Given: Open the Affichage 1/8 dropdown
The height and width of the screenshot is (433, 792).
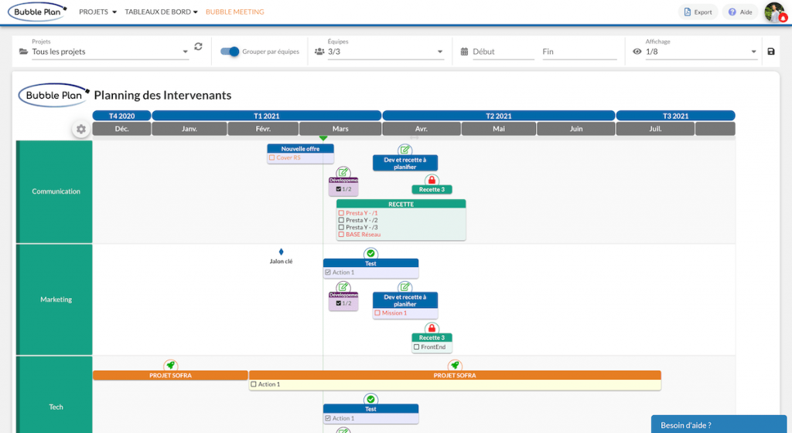Looking at the screenshot, I should [x=701, y=52].
